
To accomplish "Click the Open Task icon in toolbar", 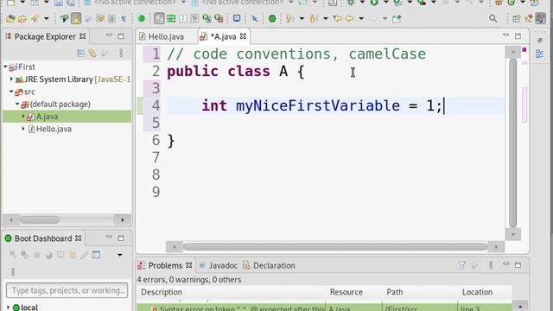I will [x=22, y=18].
